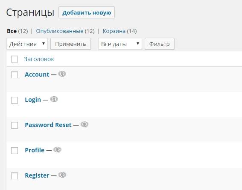Viewport: 242px width, 190px height.
Task: Expand the Все даты date filter
Action: [120, 44]
